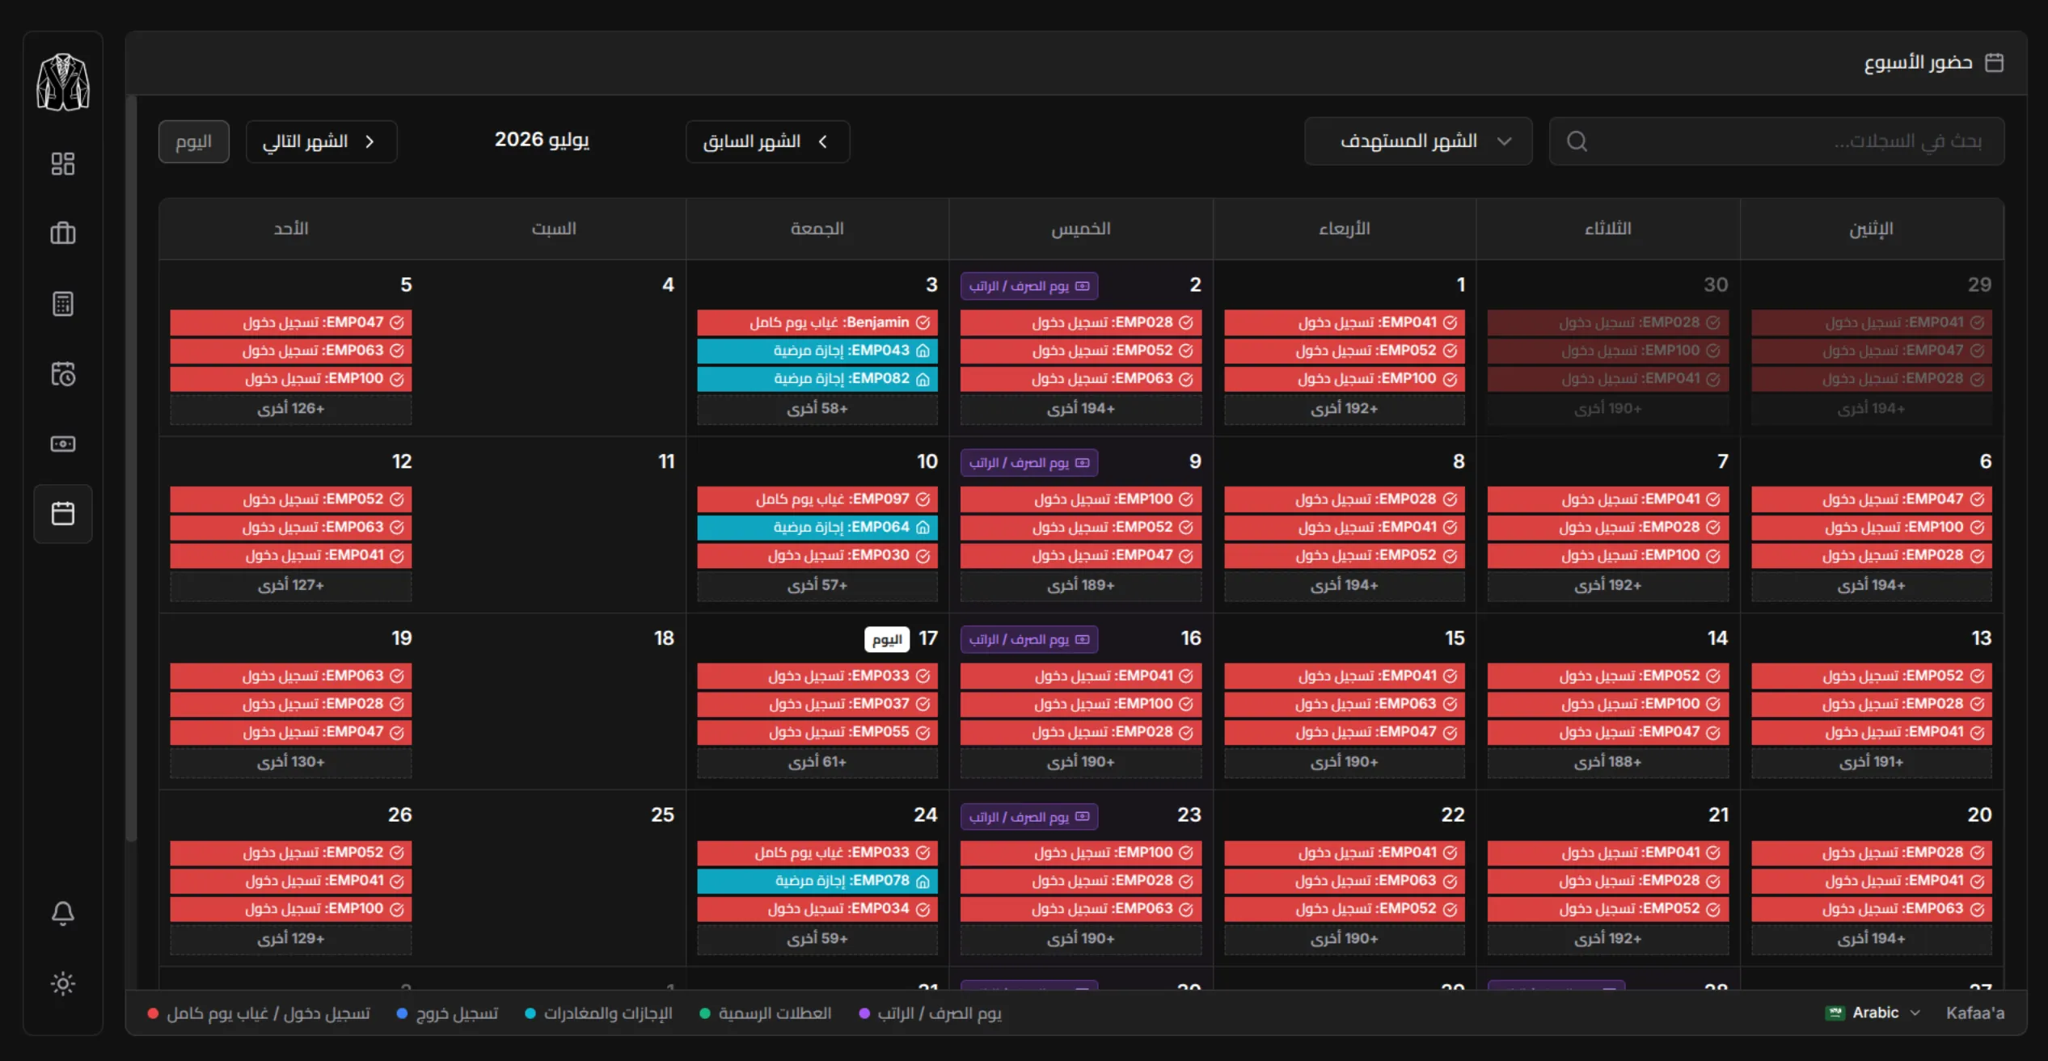Click the payday badge on day 23
This screenshot has height=1061, width=2048.
click(x=1029, y=817)
